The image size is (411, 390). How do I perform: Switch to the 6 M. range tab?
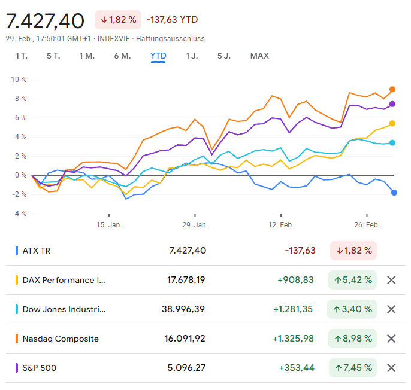122,56
